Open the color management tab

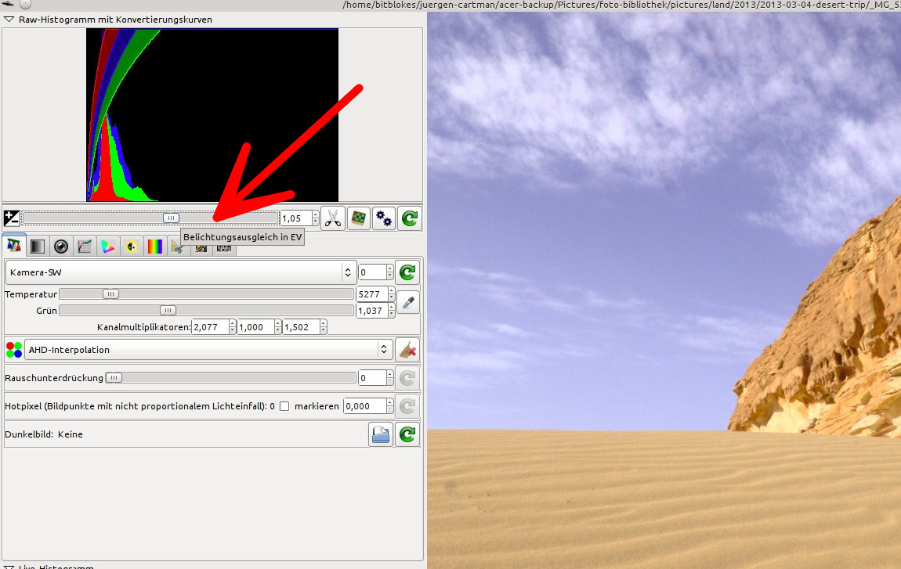click(x=108, y=247)
